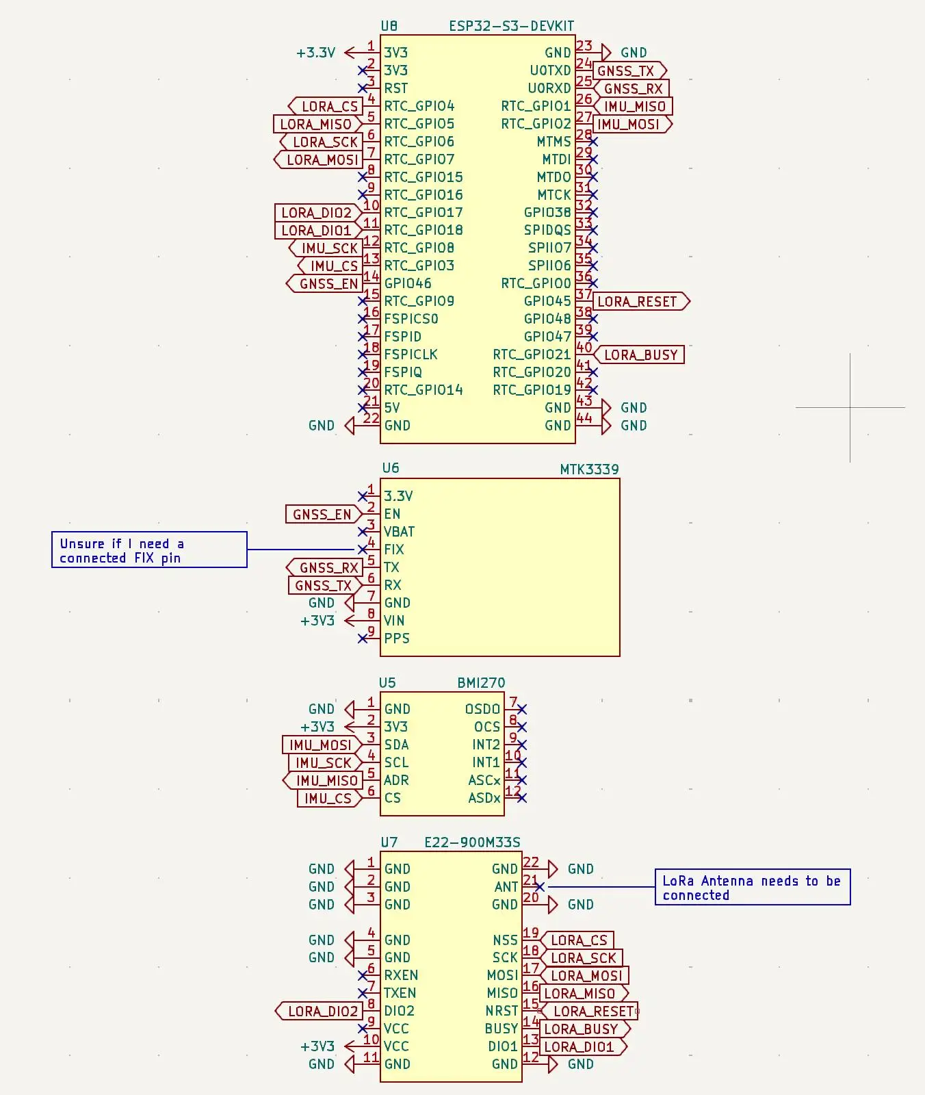Select the 'Unsure if I need a connected FIX pin' note
Screen dimensions: 925x1095
149,550
